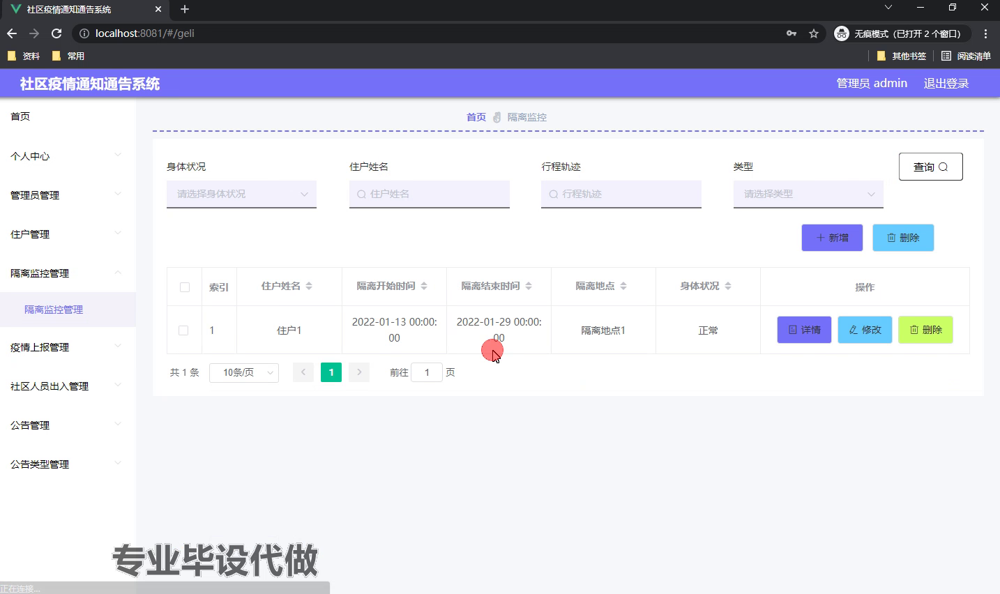Open 阅读清单 reading list
This screenshot has height=594, width=1000.
point(966,56)
